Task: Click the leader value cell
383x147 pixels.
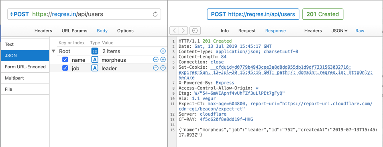Action: 109,69
